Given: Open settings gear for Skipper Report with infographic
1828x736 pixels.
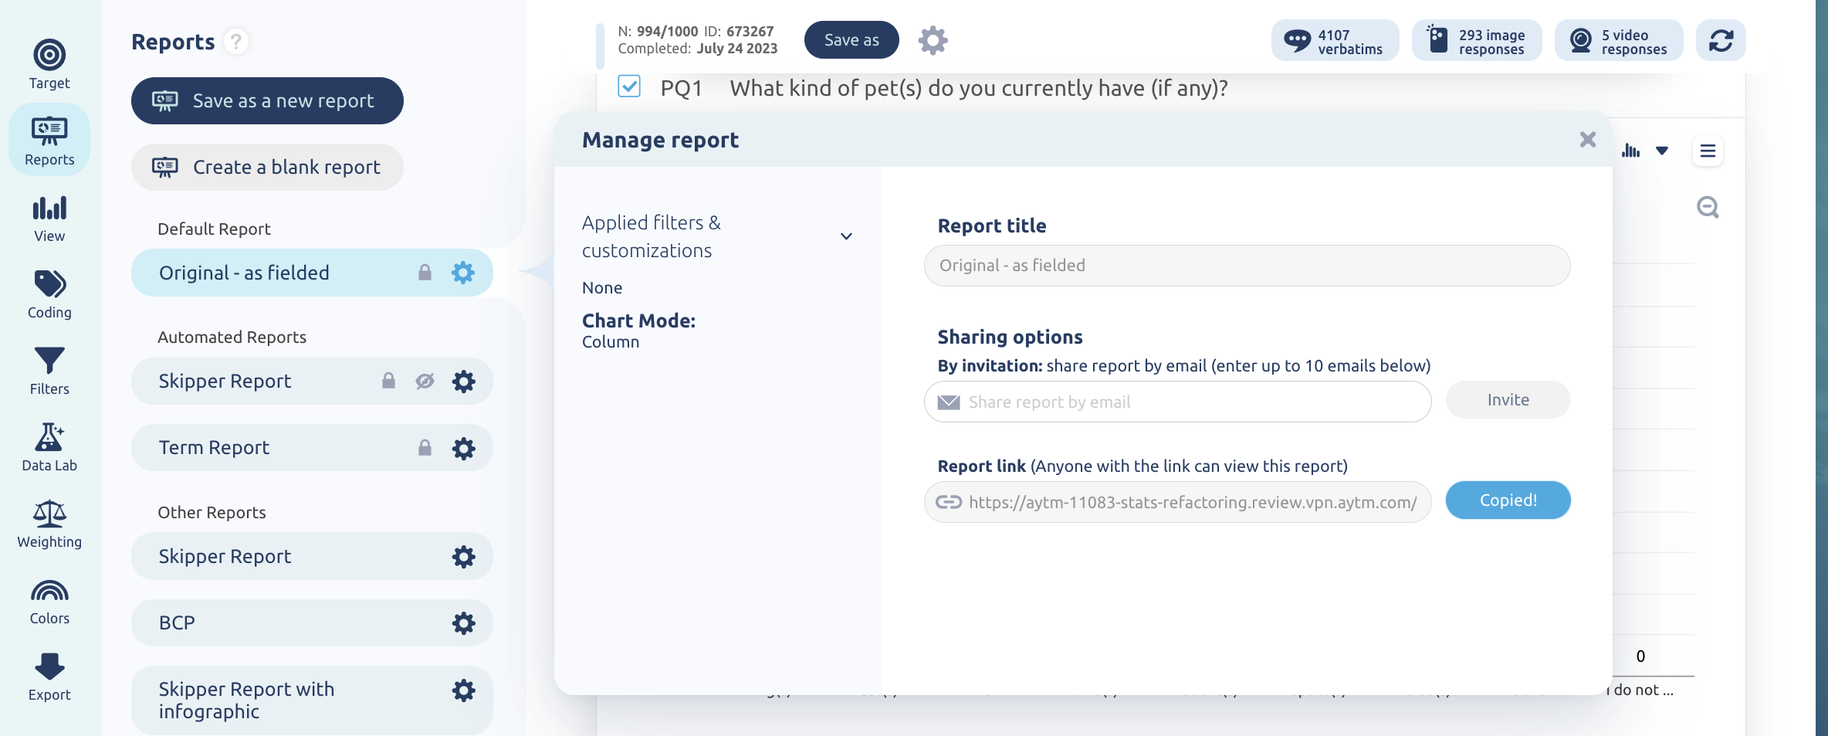Looking at the screenshot, I should click(463, 690).
